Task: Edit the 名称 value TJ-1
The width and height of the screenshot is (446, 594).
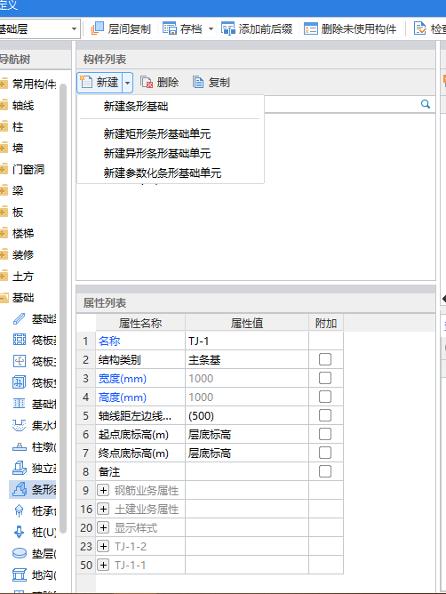Action: pyautogui.click(x=246, y=341)
